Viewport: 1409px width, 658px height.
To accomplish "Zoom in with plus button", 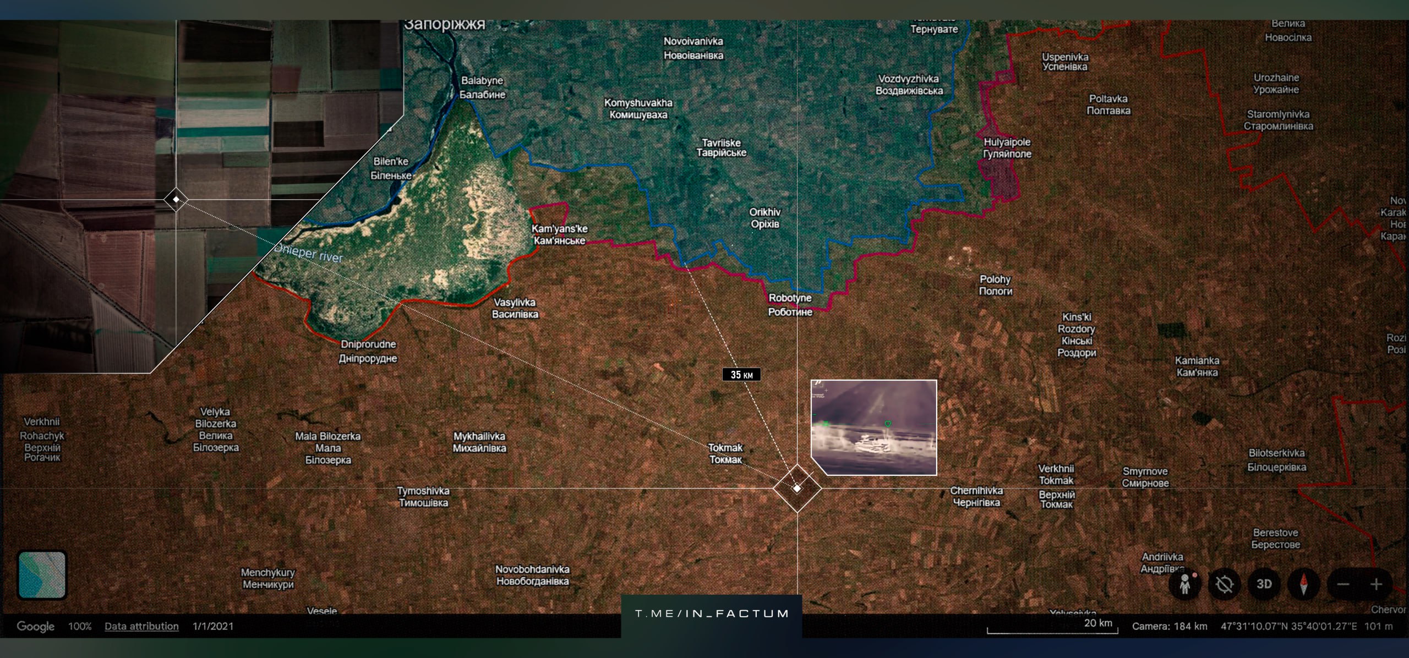I will coord(1377,584).
